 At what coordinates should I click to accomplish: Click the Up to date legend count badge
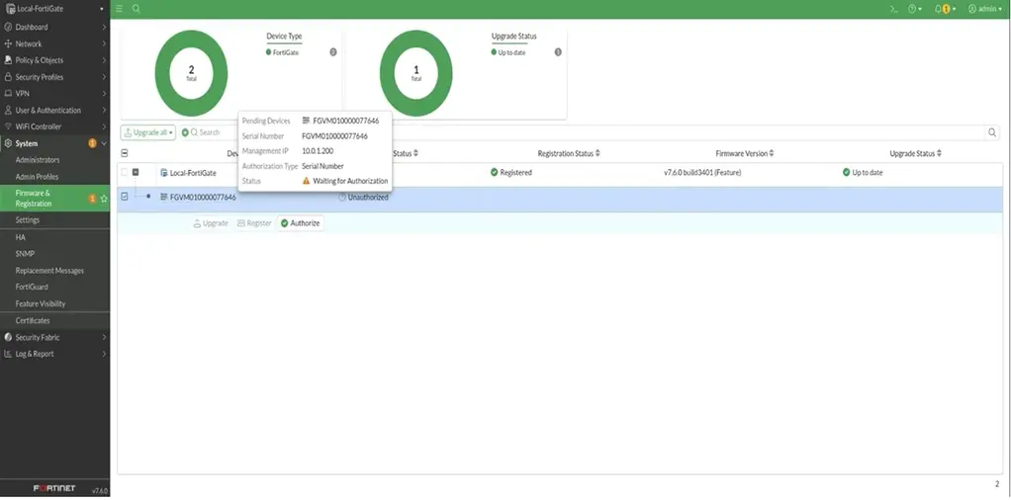point(558,52)
